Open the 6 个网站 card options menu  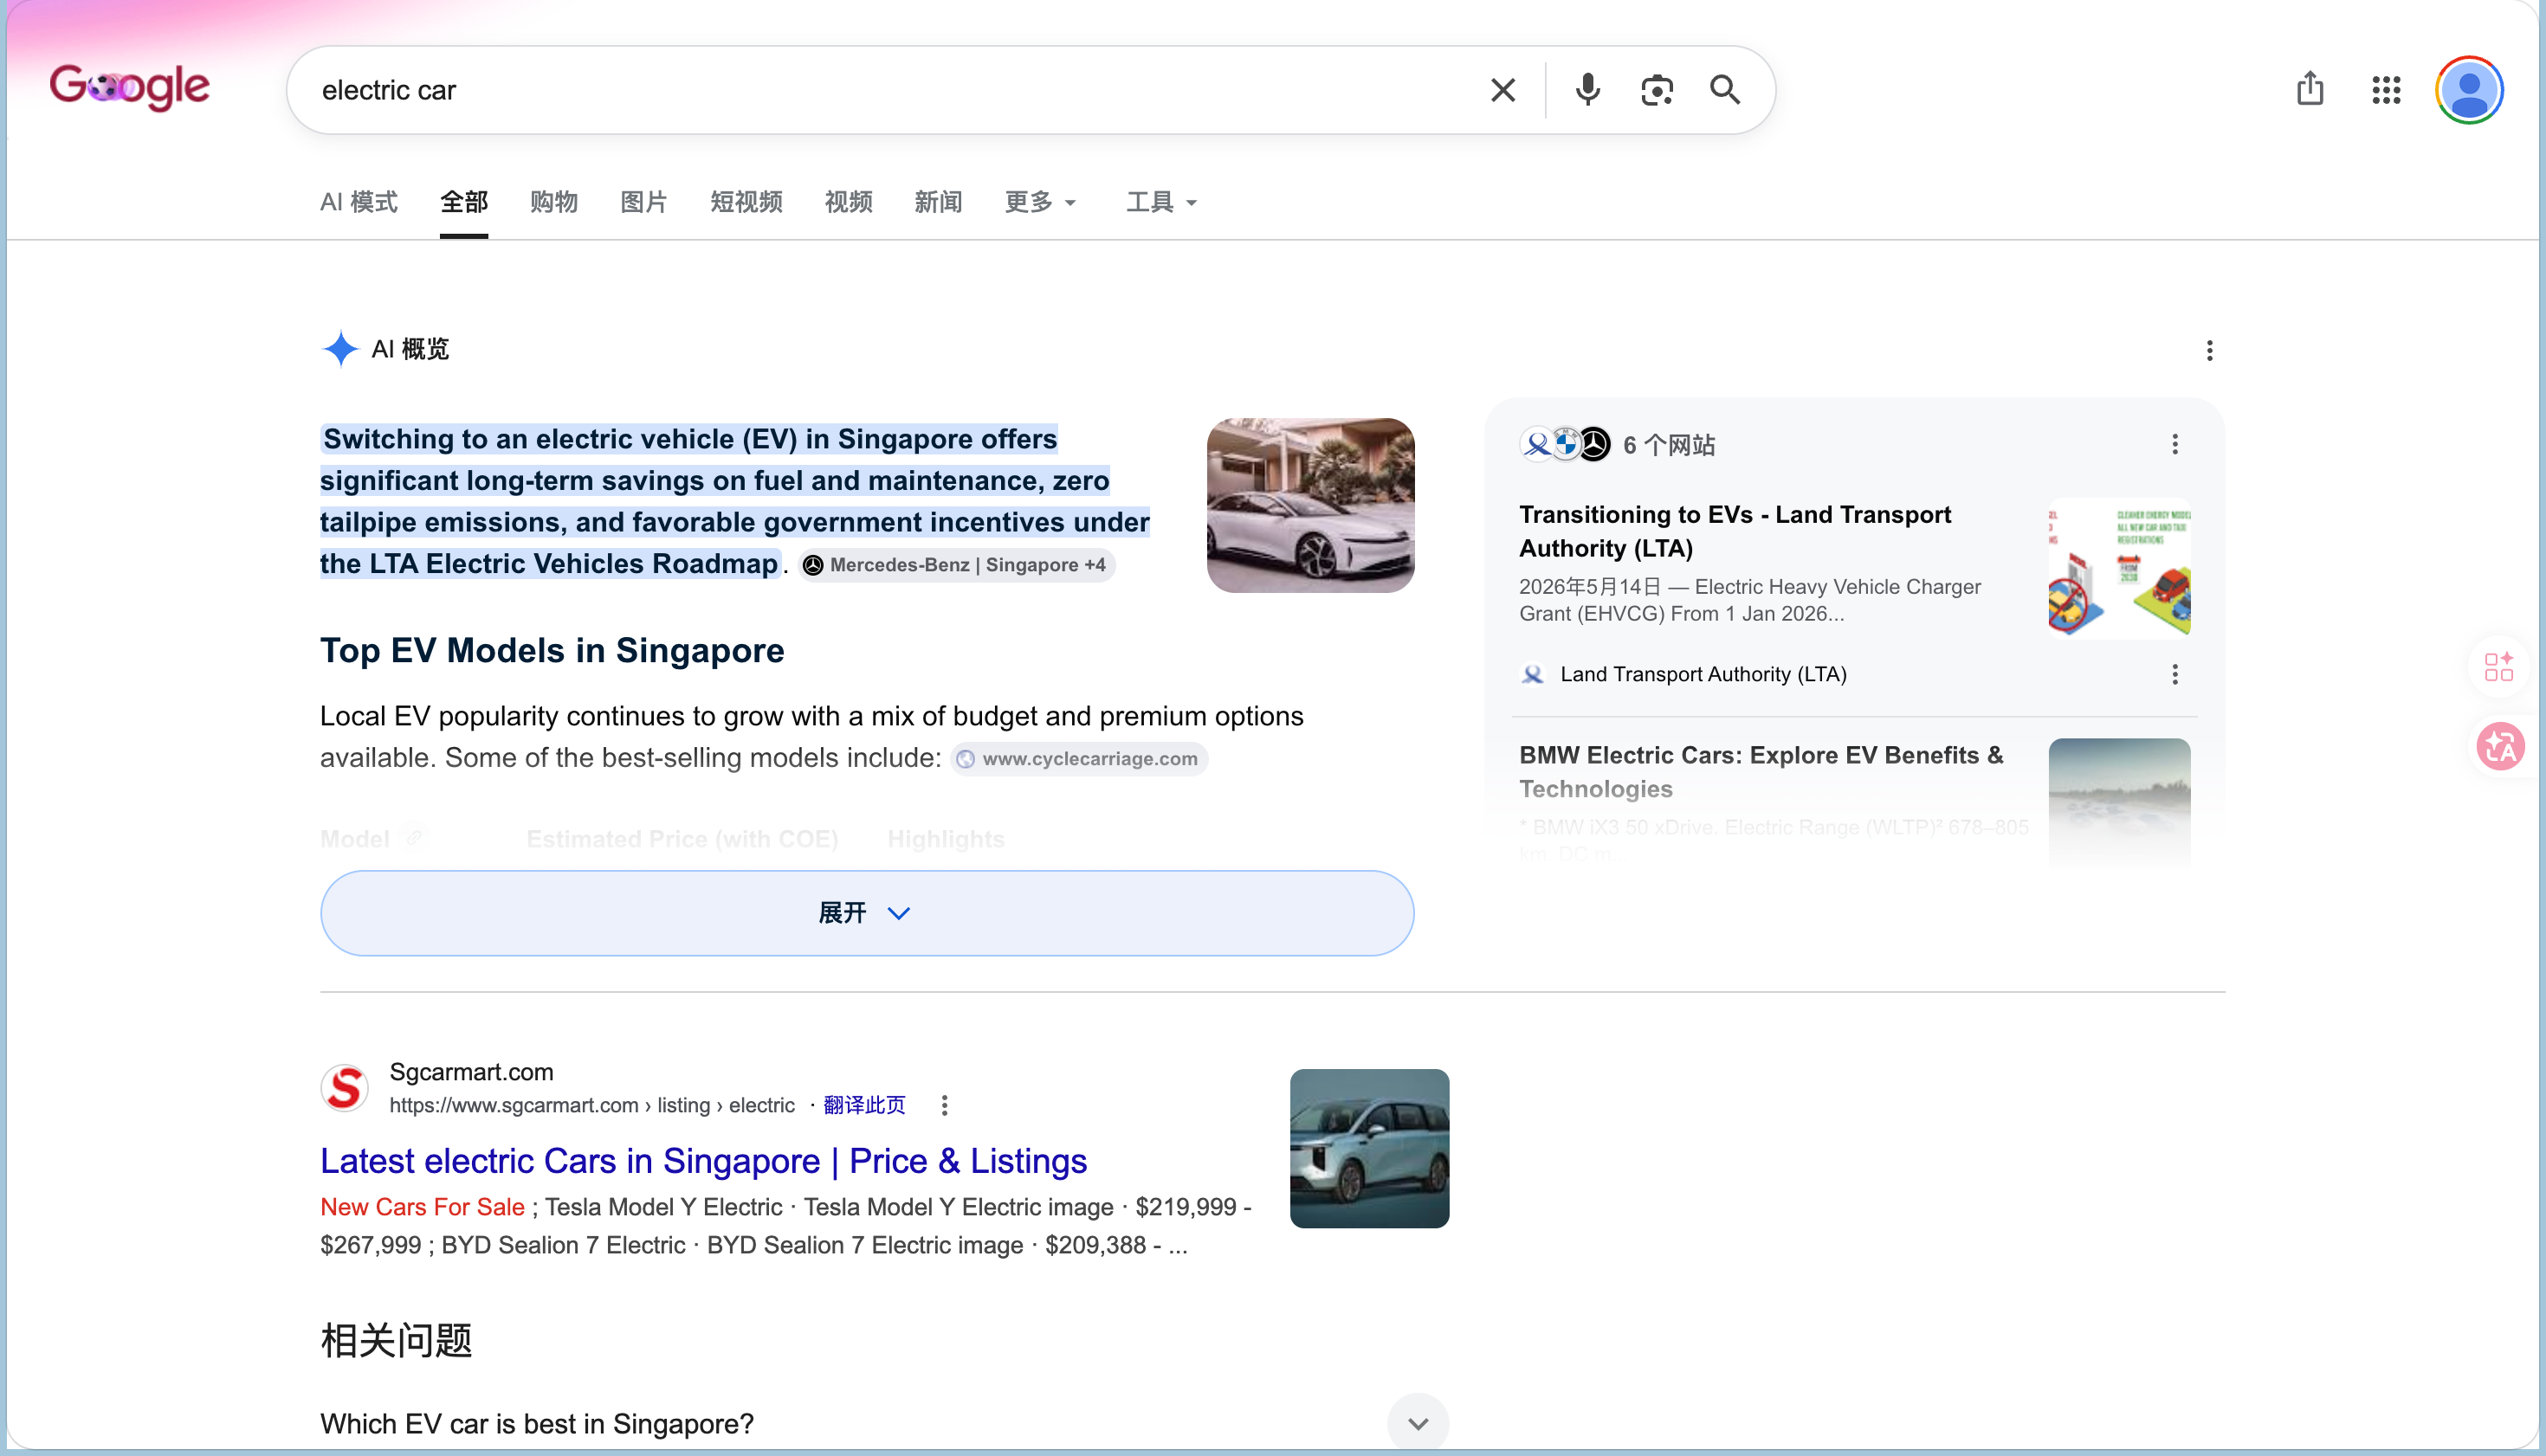click(x=2174, y=444)
